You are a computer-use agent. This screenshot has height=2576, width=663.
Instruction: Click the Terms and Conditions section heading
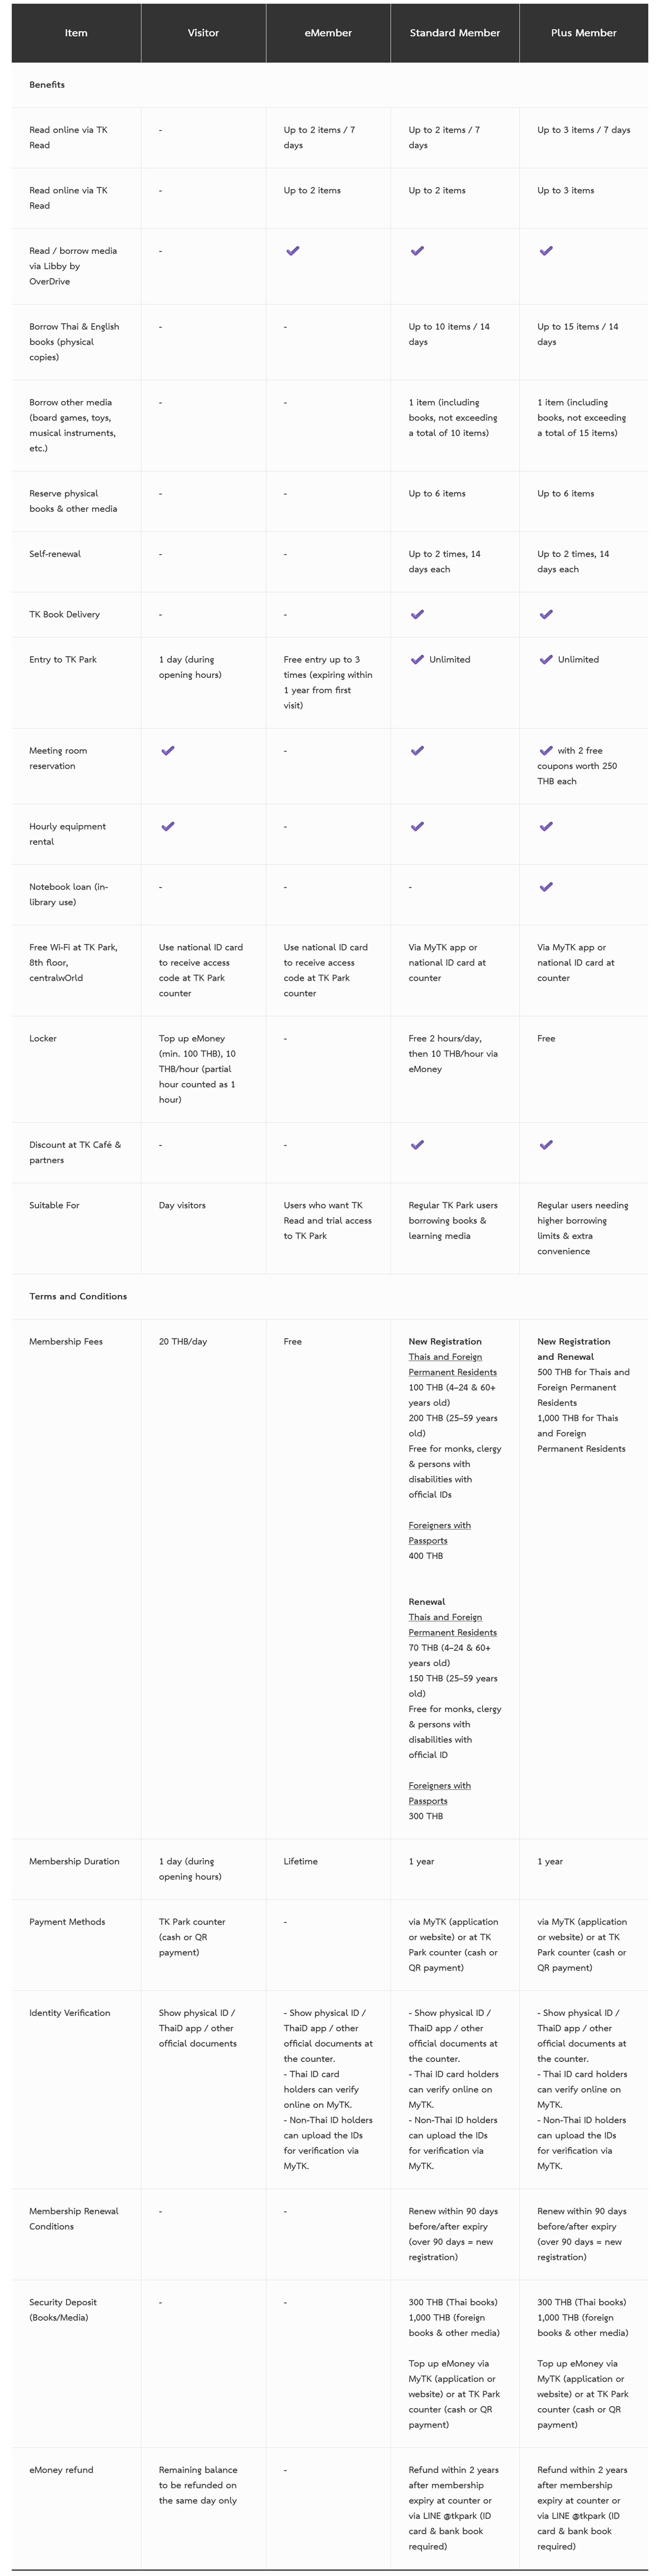click(78, 1296)
